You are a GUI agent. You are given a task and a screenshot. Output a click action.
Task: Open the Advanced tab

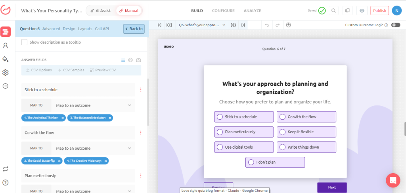point(51,29)
